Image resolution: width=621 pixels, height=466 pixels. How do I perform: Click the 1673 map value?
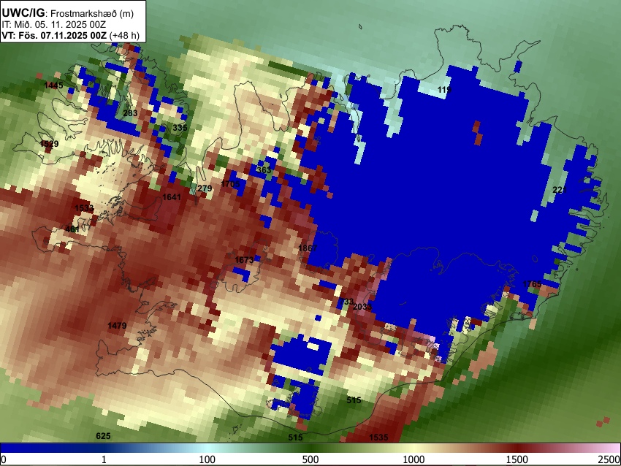(x=244, y=260)
